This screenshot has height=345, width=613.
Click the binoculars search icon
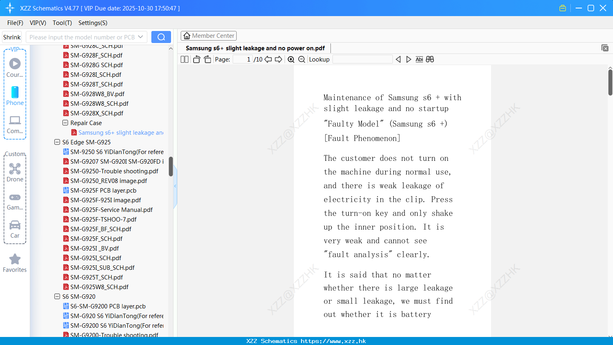(x=430, y=60)
